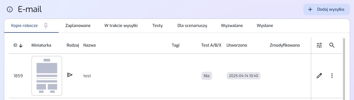Viewport: 354px width, 100px height.
Task: Switch to the Wysłane tab
Action: [x=265, y=26]
